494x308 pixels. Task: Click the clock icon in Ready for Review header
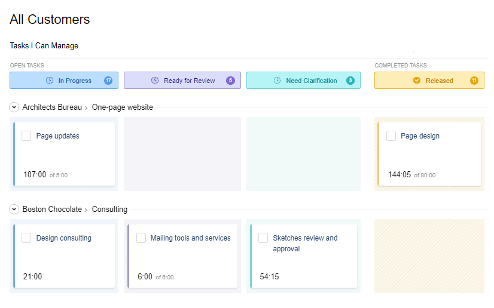tap(155, 81)
